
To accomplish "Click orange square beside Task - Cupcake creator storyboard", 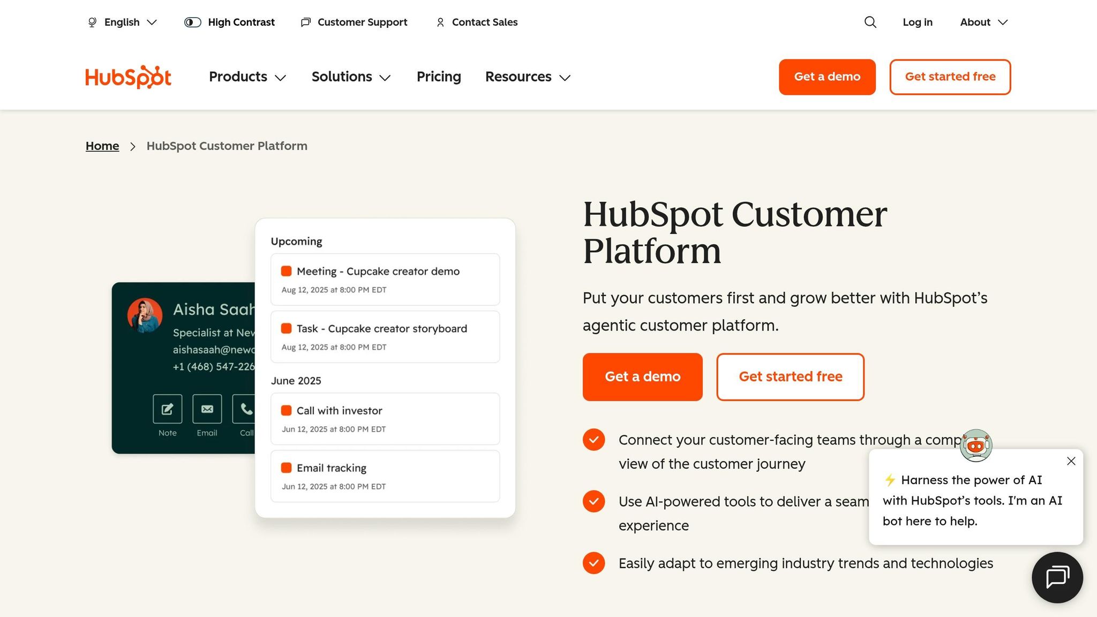I will pos(287,328).
